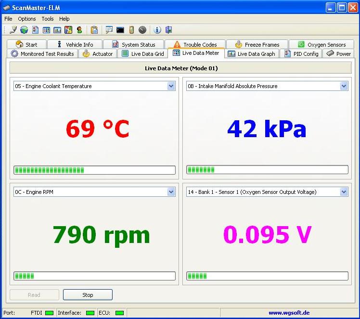Click the engine RPM progress bar
Image resolution: width=360 pixels, height=319 pixels.
[x=95, y=276]
